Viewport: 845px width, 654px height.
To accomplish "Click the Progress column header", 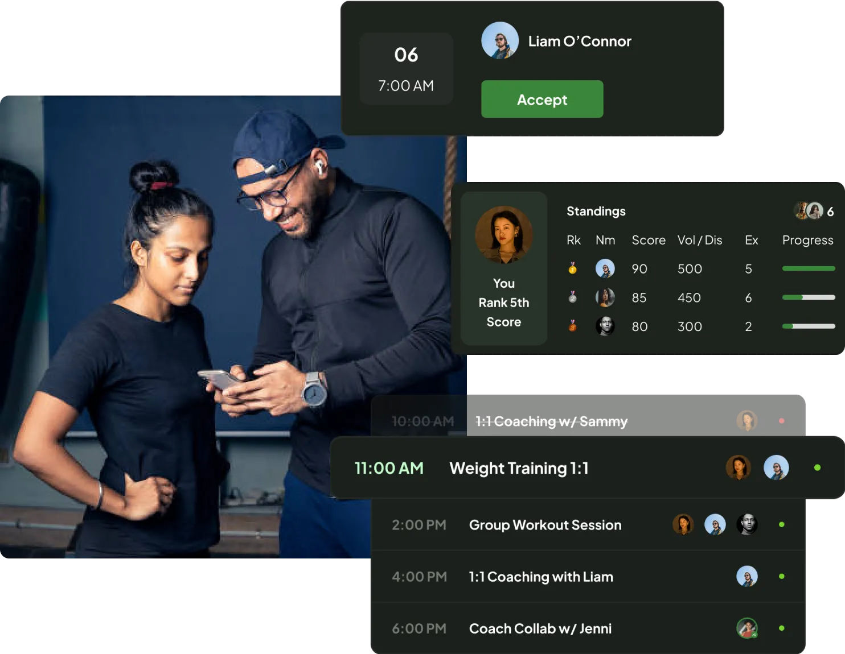I will pos(807,240).
